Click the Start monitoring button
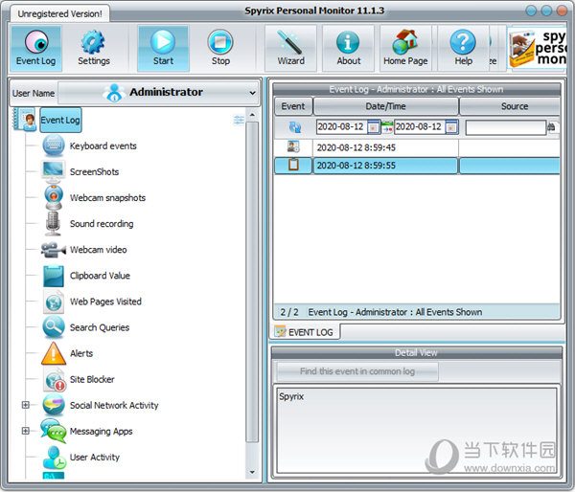This screenshot has width=575, height=492. pyautogui.click(x=163, y=48)
